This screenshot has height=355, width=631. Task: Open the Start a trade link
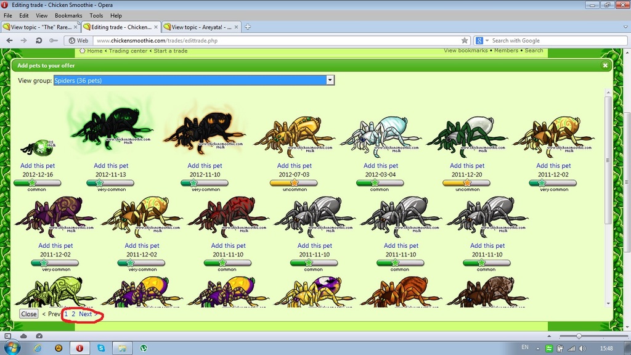pos(171,51)
